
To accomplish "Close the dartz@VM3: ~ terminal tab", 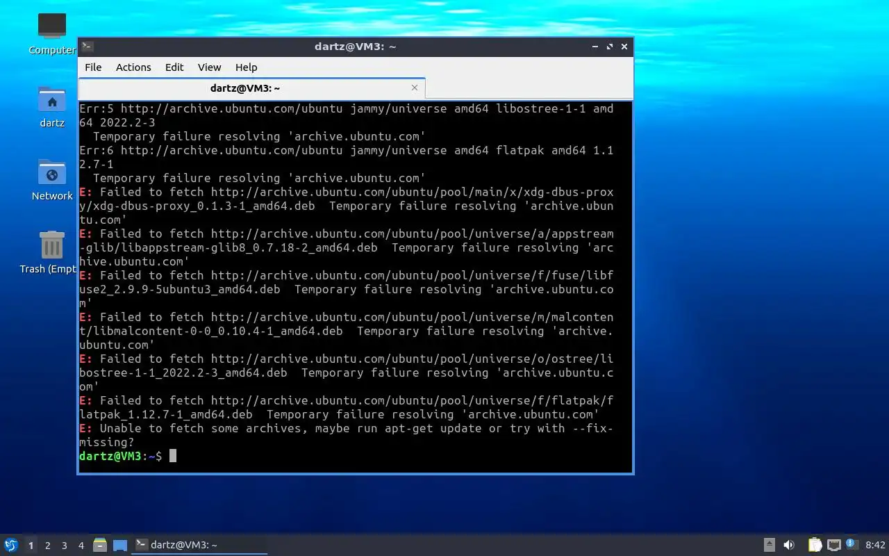I will [x=415, y=88].
